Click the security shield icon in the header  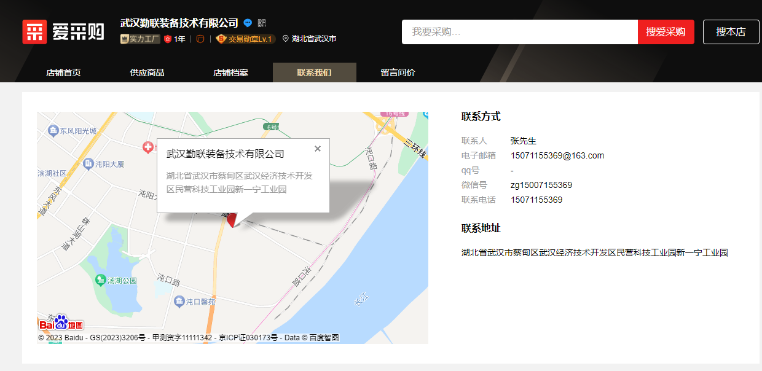[x=201, y=38]
